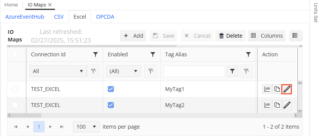This screenshot has width=321, height=137.
Task: Clear the Enabled column filter icon
Action: point(151,71)
